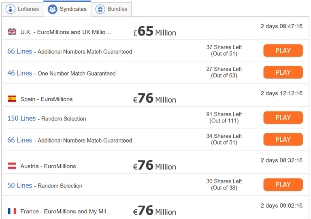Viewport: 311px width, 219px height.
Task: Play the Spain 66 Lines syndicate
Action: point(283,139)
